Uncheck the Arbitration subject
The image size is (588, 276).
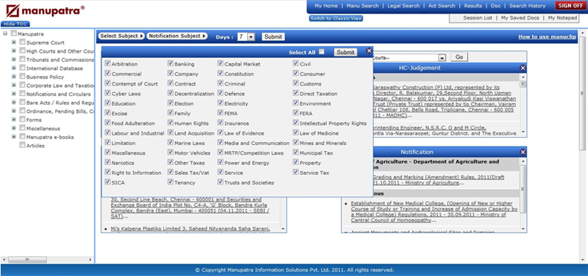(x=108, y=63)
